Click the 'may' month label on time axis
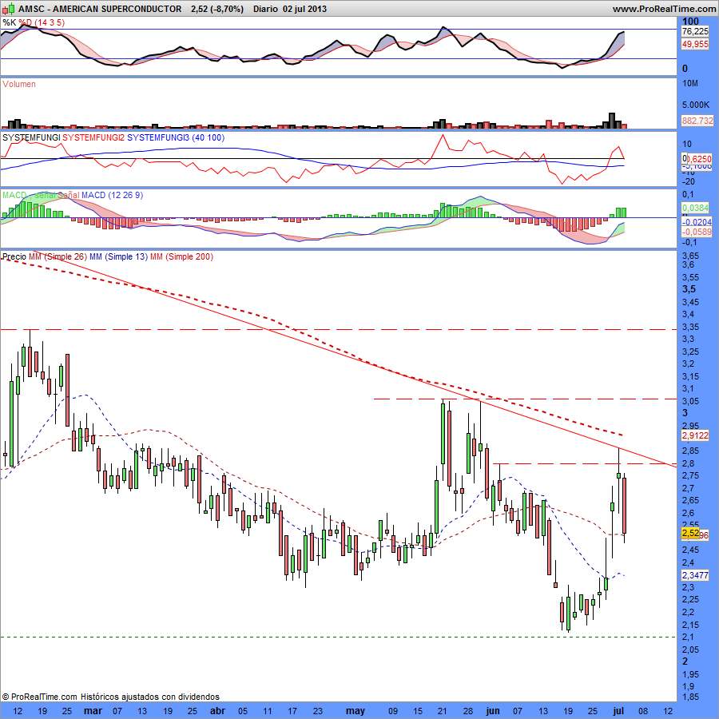Screen dimensions: 719x719 356,711
